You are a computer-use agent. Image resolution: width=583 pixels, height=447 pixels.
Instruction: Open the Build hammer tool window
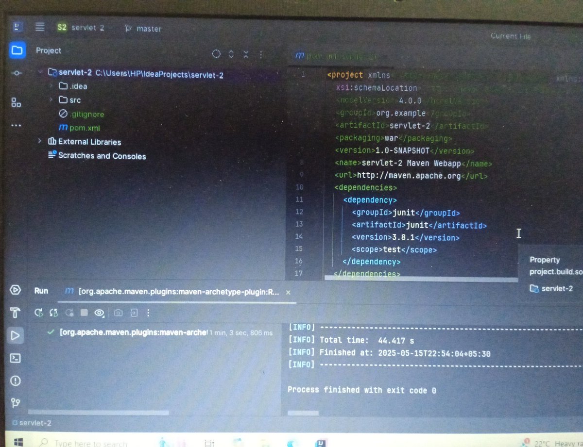tap(15, 313)
